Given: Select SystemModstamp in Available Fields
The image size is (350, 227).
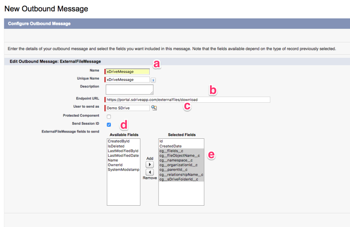Looking at the screenshot, I should pos(123,169).
